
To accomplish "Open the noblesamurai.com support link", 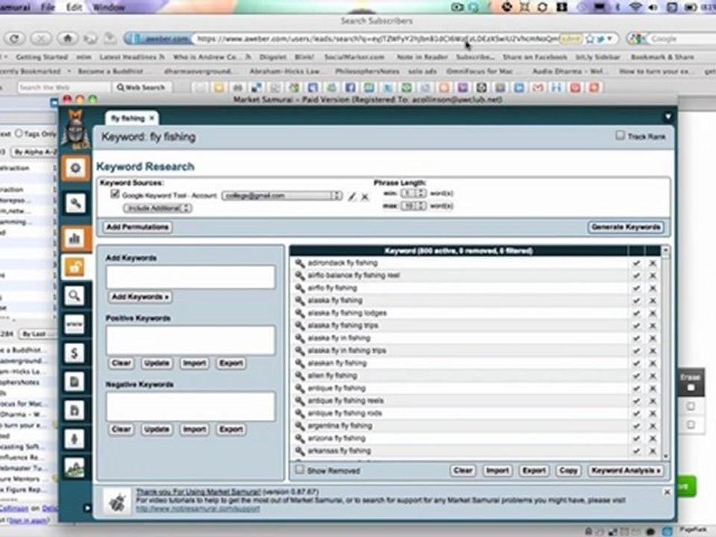I will click(x=198, y=509).
